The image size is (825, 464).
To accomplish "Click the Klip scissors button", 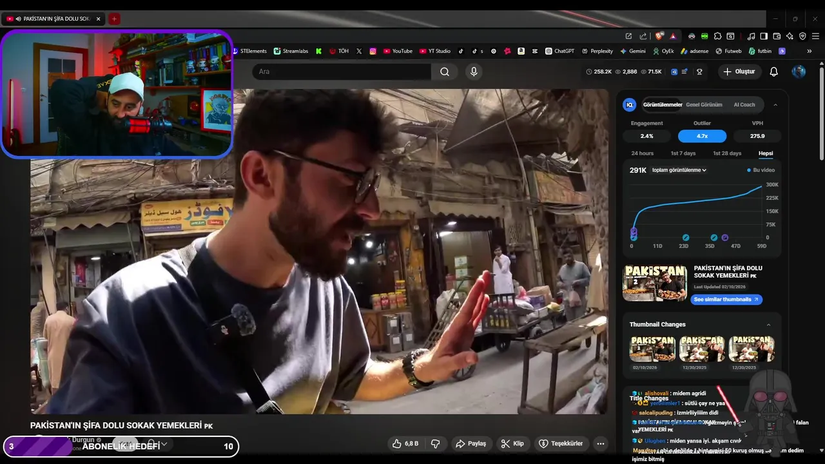I will 513,443.
